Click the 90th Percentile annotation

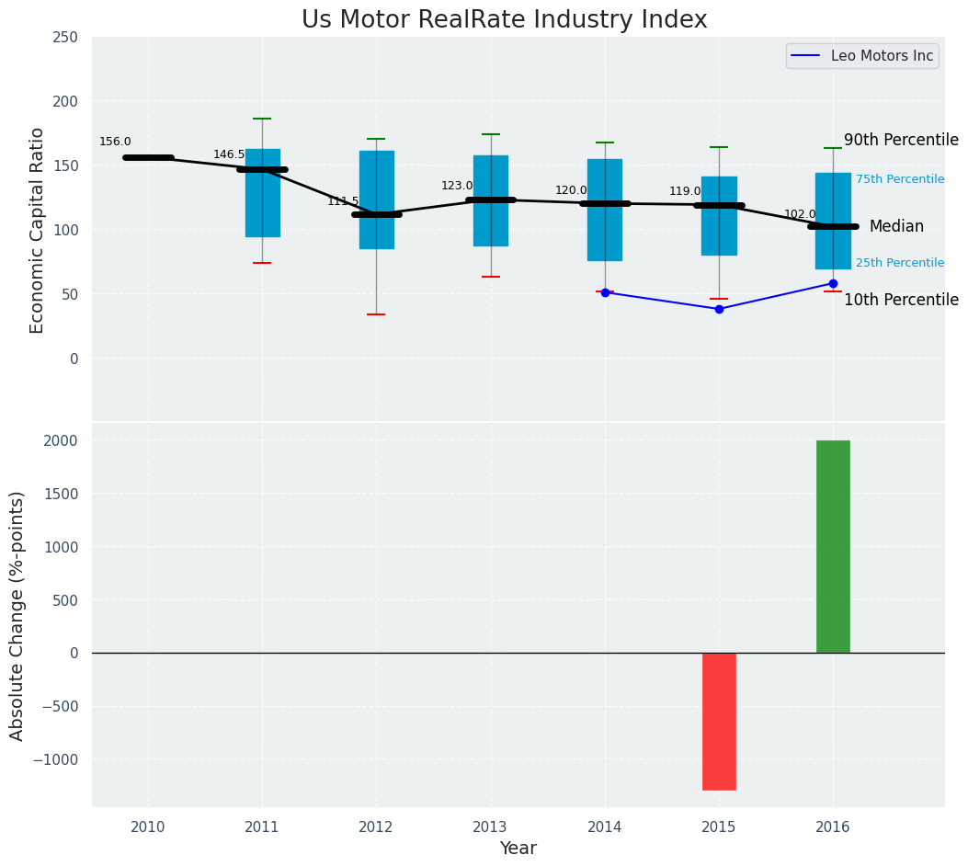(900, 141)
